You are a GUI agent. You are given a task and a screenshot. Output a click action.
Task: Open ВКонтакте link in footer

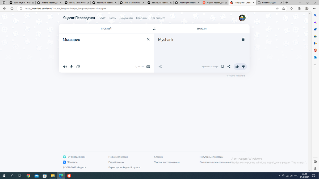pyautogui.click(x=70, y=162)
